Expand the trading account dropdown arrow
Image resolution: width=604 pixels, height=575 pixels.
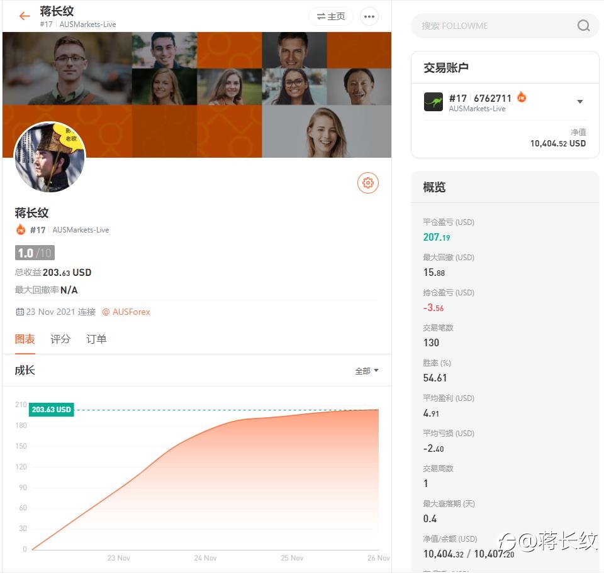pyautogui.click(x=579, y=102)
